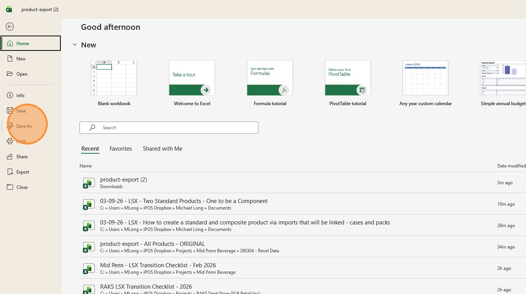The height and width of the screenshot is (294, 526).
Task: Click the Export document icon
Action: 10,172
